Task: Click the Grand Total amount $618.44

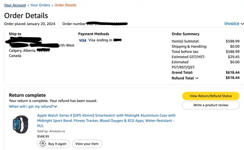Action: tap(233, 73)
